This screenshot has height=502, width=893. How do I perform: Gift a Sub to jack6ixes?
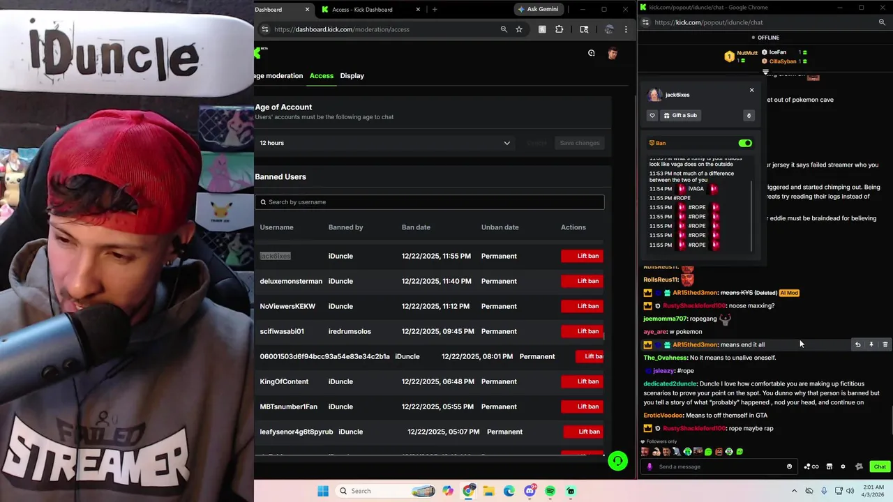click(x=680, y=115)
